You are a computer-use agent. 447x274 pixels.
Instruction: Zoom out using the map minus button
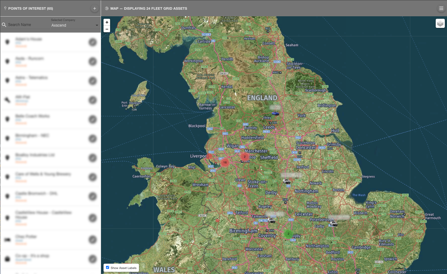coord(107,29)
